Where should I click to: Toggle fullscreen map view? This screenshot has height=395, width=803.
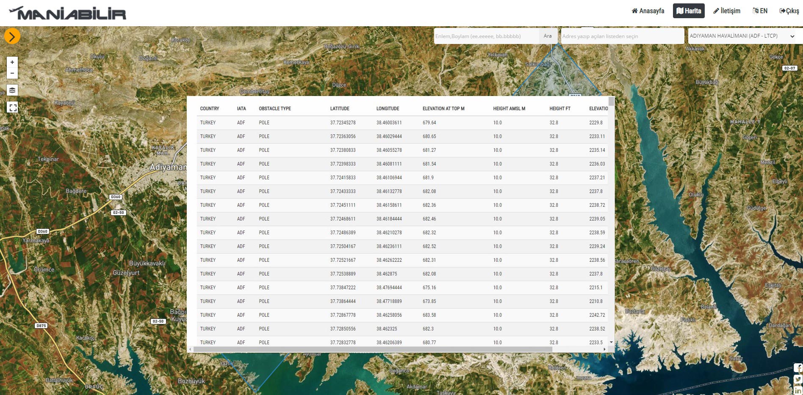click(x=13, y=108)
